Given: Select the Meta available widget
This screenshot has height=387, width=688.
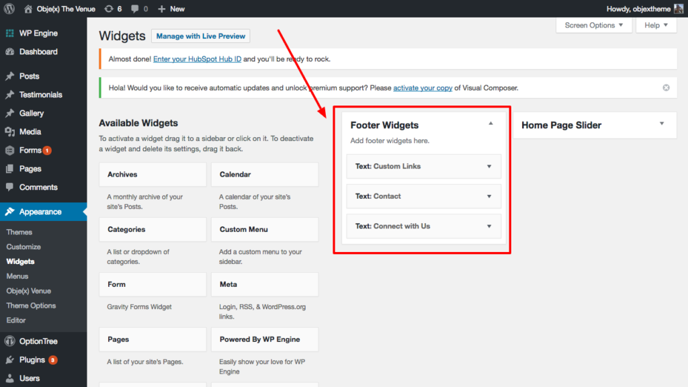Looking at the screenshot, I should pos(265,284).
